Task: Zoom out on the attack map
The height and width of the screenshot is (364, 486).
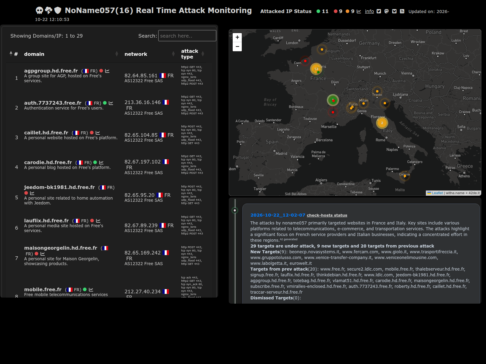Action: point(237,47)
